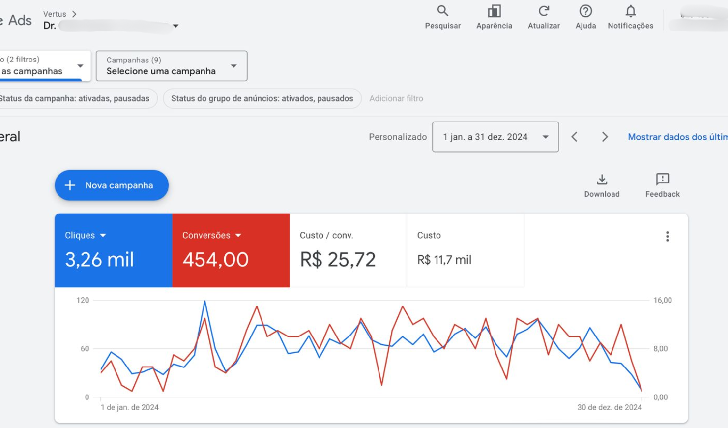Go to the previous date period arrow

coord(574,137)
